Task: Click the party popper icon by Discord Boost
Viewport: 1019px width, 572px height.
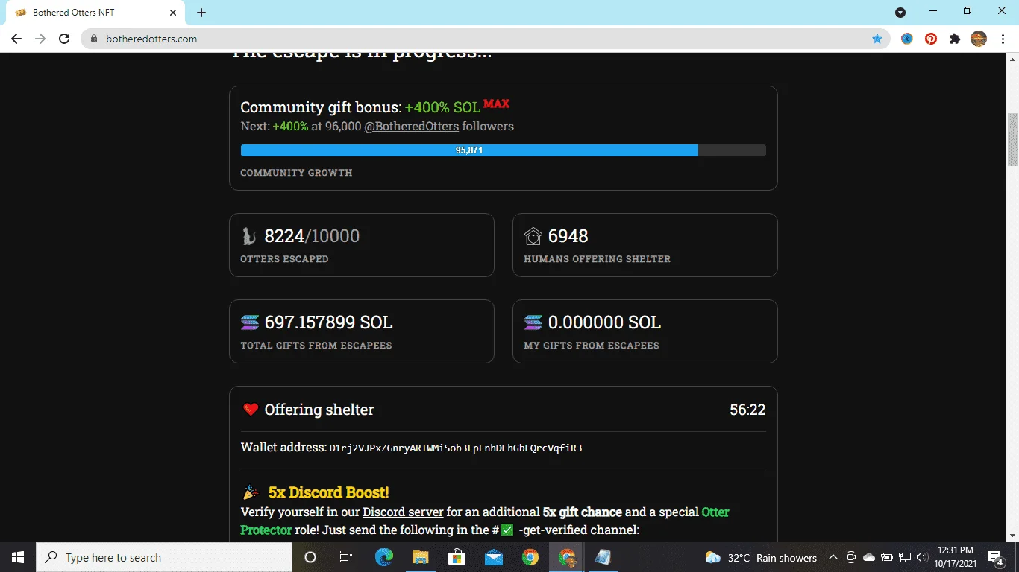Action: [x=251, y=493]
